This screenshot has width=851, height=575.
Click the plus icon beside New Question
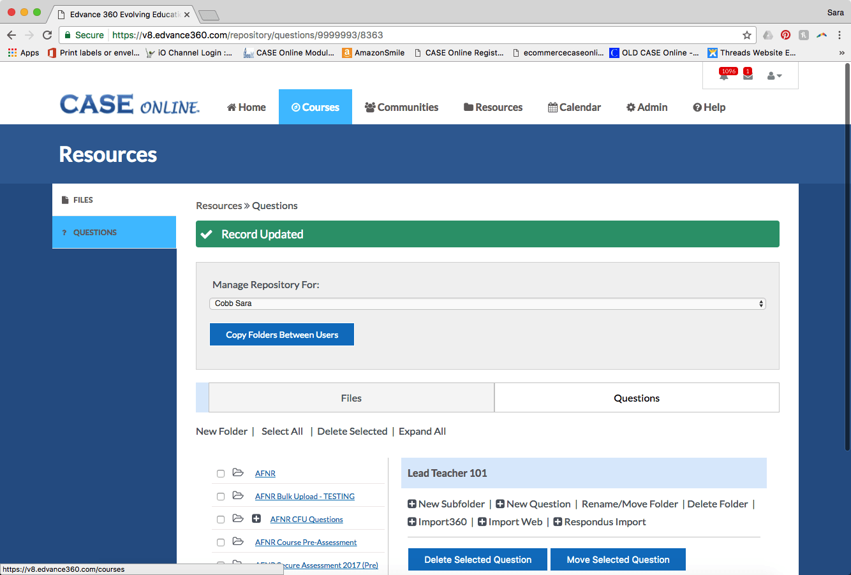pyautogui.click(x=500, y=504)
